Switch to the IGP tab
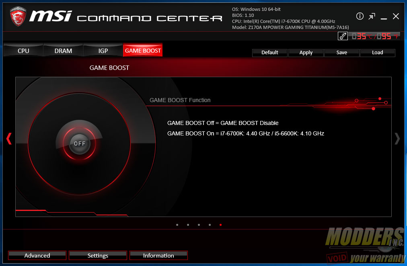Viewport: 407px width, 266px height. 103,51
